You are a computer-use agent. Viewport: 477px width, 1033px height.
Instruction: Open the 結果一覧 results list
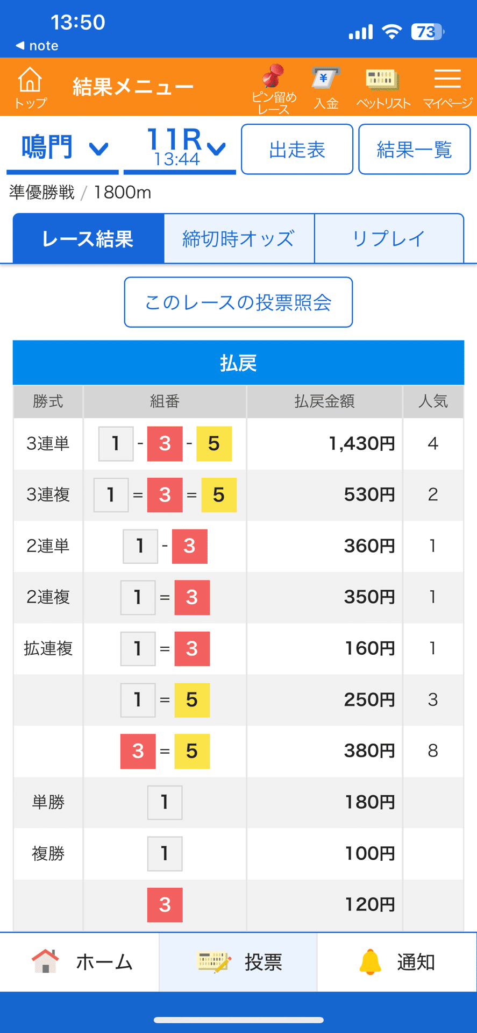coord(414,149)
